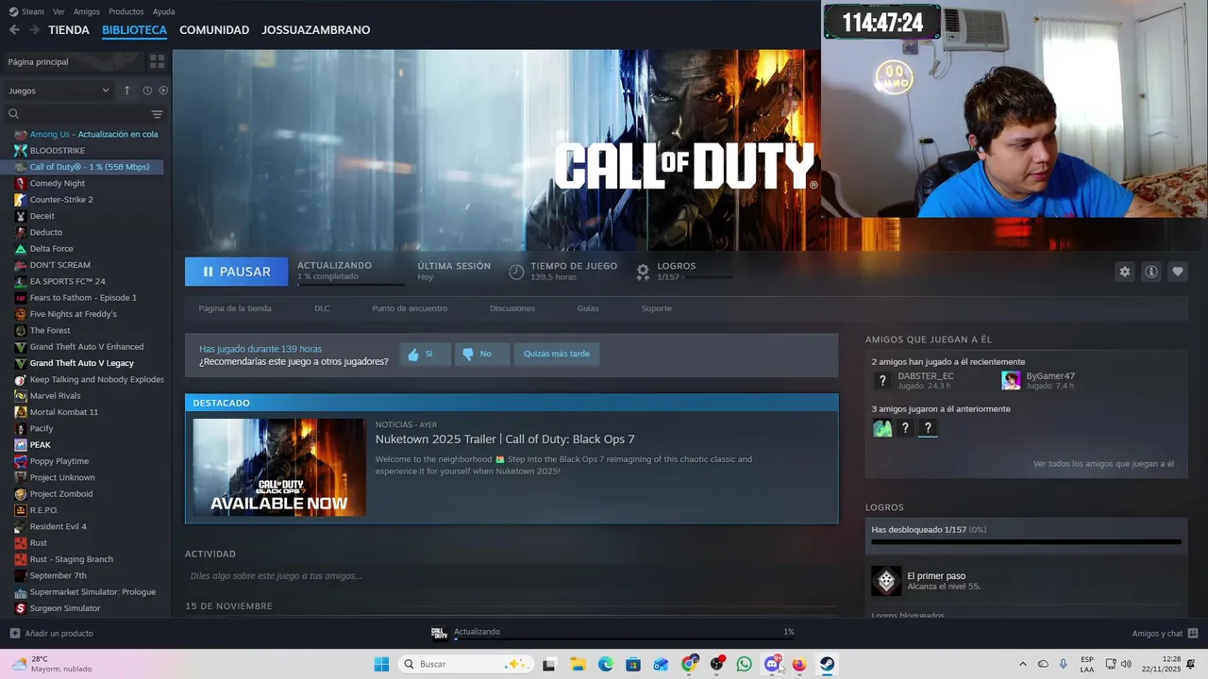Open the DLC tab

pos(322,308)
